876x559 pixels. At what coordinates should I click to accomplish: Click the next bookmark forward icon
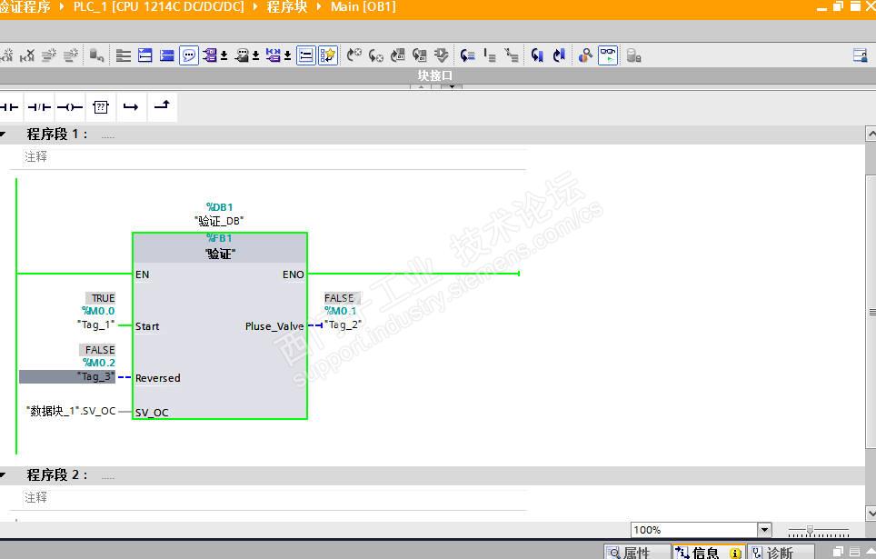click(559, 55)
